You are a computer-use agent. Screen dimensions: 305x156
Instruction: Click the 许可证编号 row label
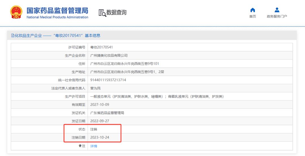pos(77,47)
